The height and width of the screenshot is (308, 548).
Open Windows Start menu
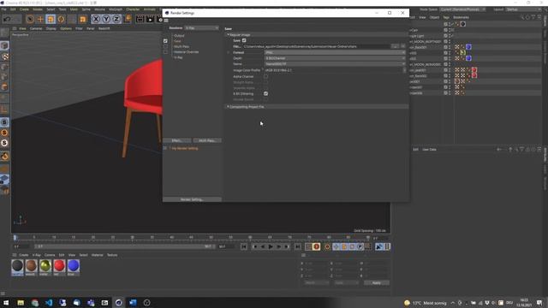click(x=6, y=303)
